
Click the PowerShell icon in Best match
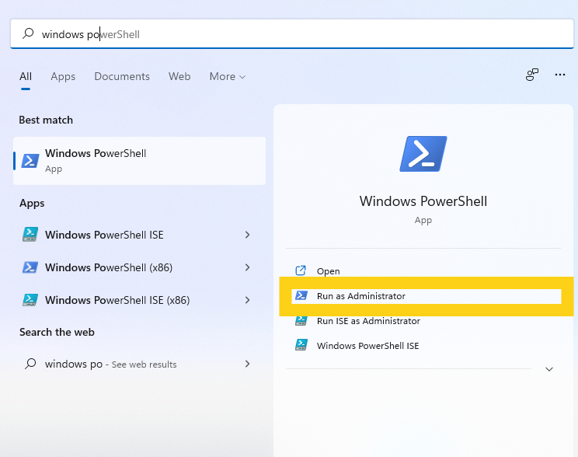pos(30,161)
